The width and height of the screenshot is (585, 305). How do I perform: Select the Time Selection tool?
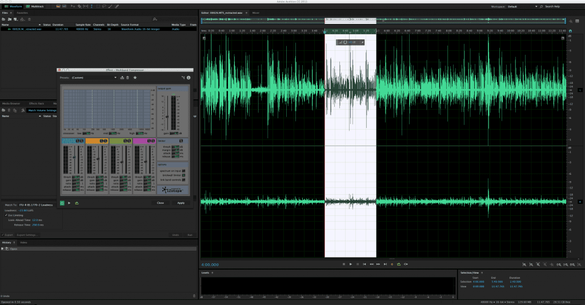click(92, 6)
